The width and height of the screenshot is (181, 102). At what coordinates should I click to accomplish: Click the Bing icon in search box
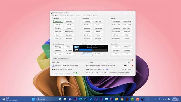(x=60, y=99)
